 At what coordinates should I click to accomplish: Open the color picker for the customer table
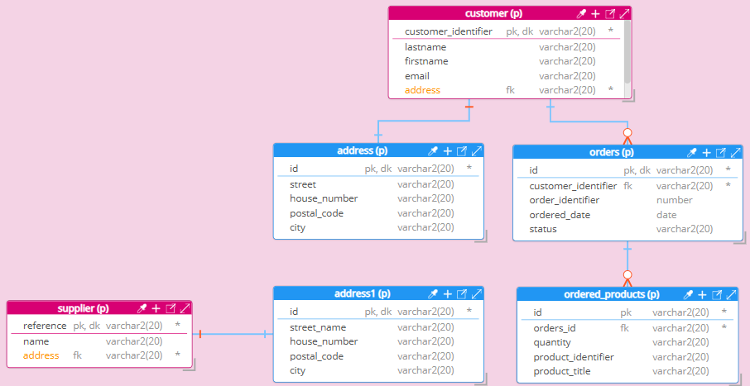tap(581, 14)
